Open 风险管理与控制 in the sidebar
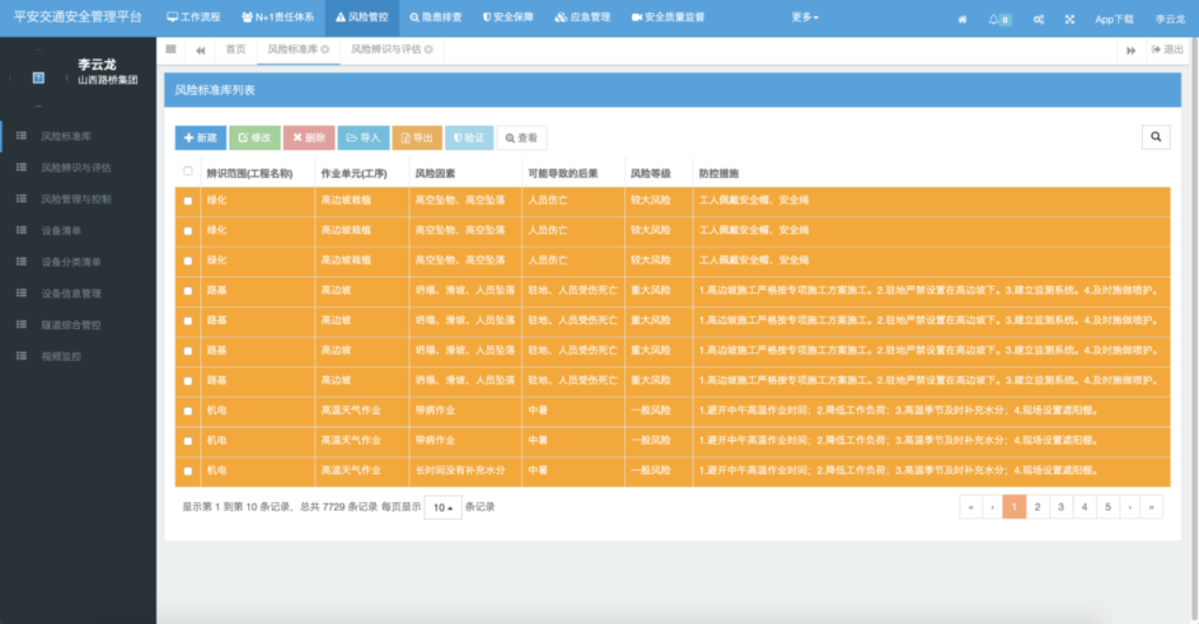 point(78,200)
